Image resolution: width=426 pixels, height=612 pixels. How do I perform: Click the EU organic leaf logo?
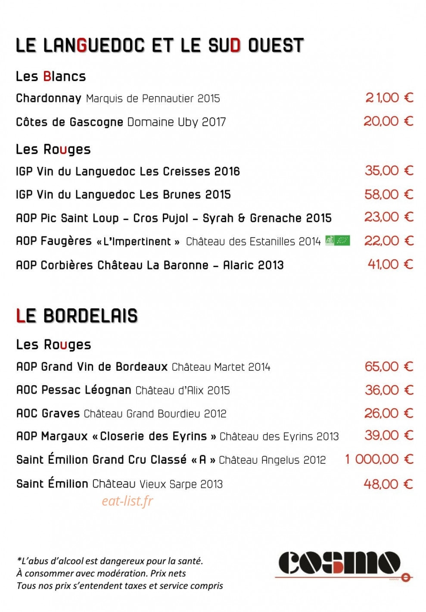coord(342,240)
